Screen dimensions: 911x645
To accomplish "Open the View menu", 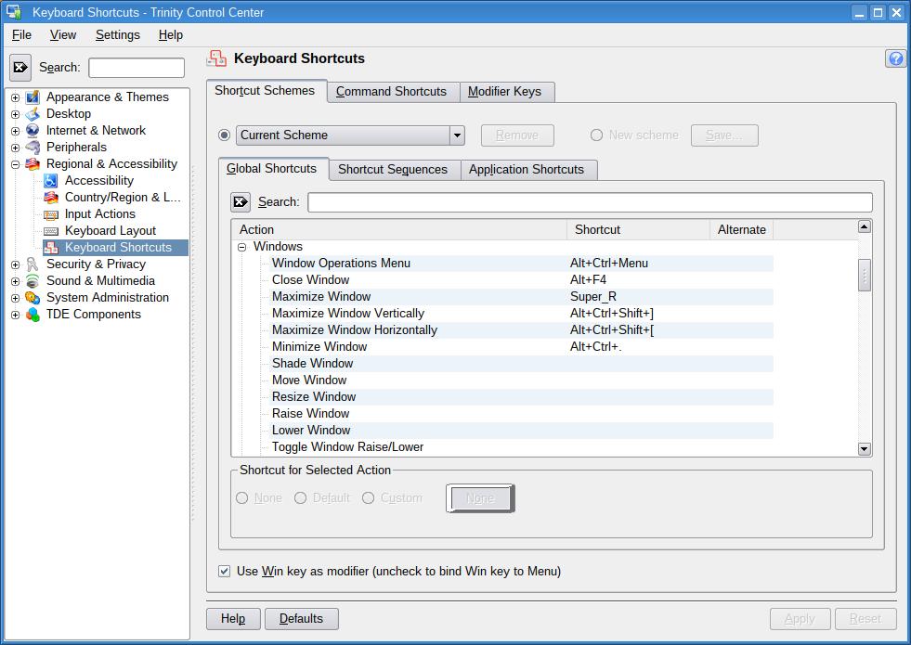I will pos(63,35).
